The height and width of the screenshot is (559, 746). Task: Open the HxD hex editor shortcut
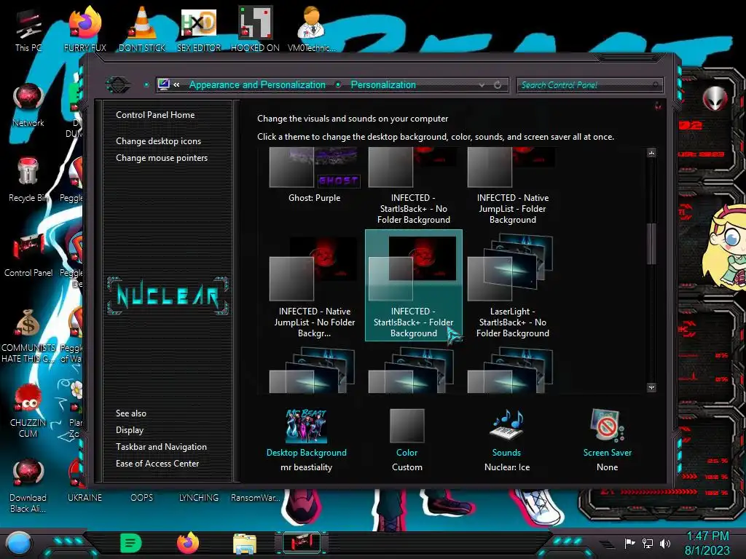(199, 29)
